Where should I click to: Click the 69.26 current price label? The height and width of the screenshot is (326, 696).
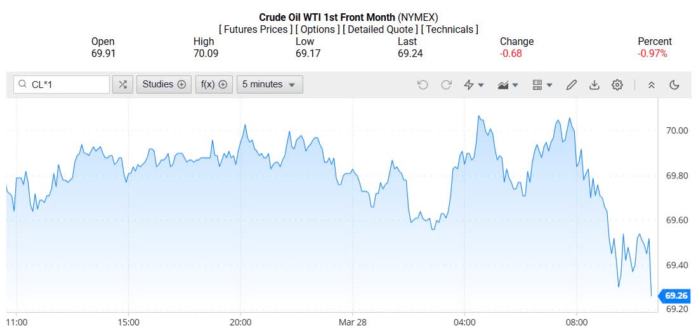click(x=676, y=296)
